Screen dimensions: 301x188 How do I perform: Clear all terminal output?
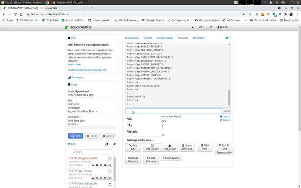[x=225, y=120]
